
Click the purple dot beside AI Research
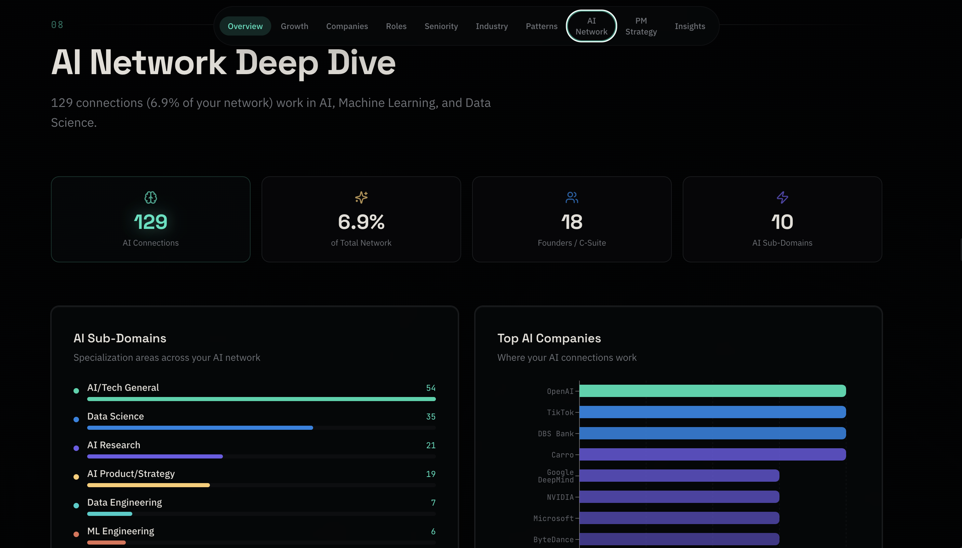[76, 448]
